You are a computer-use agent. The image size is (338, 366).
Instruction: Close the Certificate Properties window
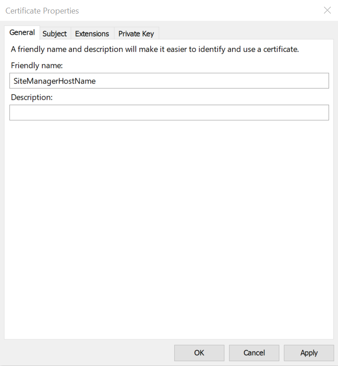pyautogui.click(x=327, y=10)
